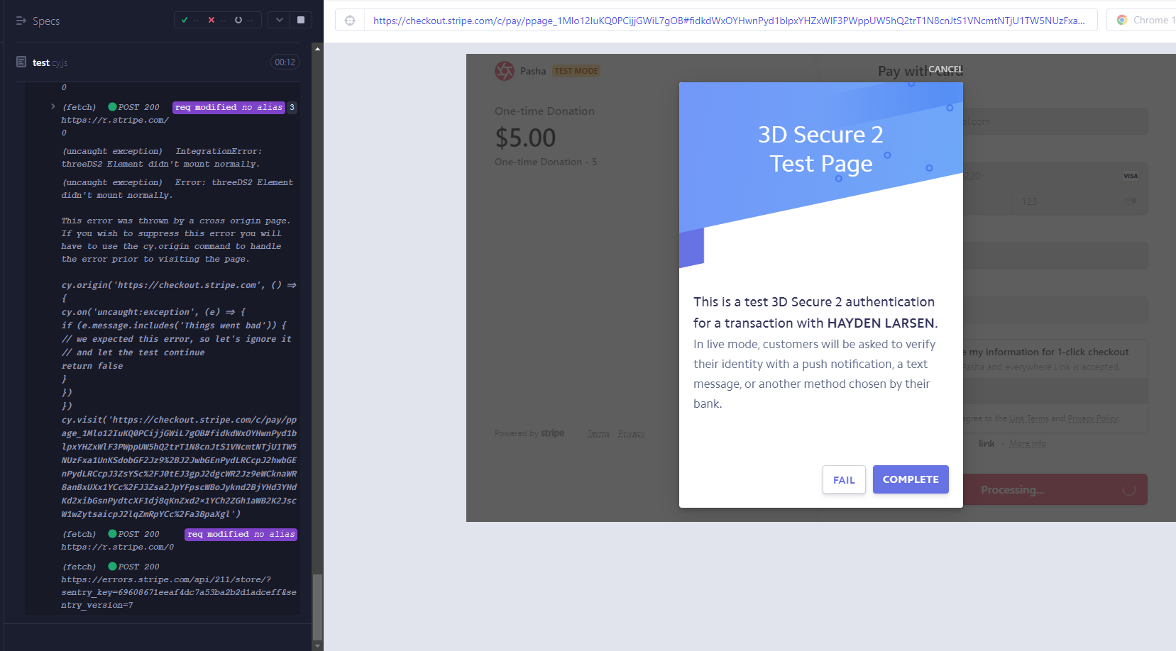Click the command log scrollbar down arrow
1176x651 pixels.
(317, 646)
